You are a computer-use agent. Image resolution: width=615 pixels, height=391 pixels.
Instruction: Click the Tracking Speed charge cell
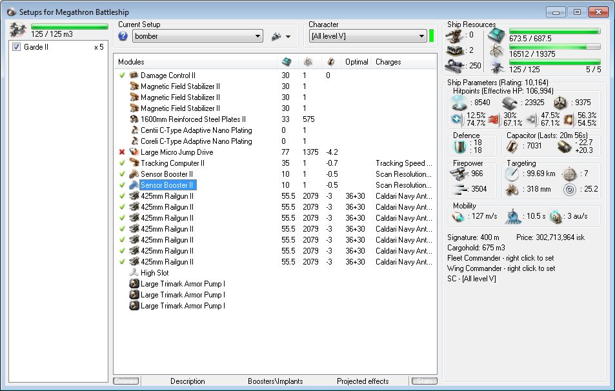coord(403,163)
